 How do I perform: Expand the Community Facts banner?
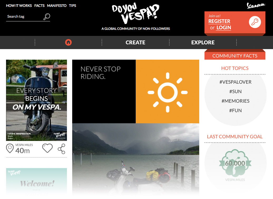[x=235, y=56]
